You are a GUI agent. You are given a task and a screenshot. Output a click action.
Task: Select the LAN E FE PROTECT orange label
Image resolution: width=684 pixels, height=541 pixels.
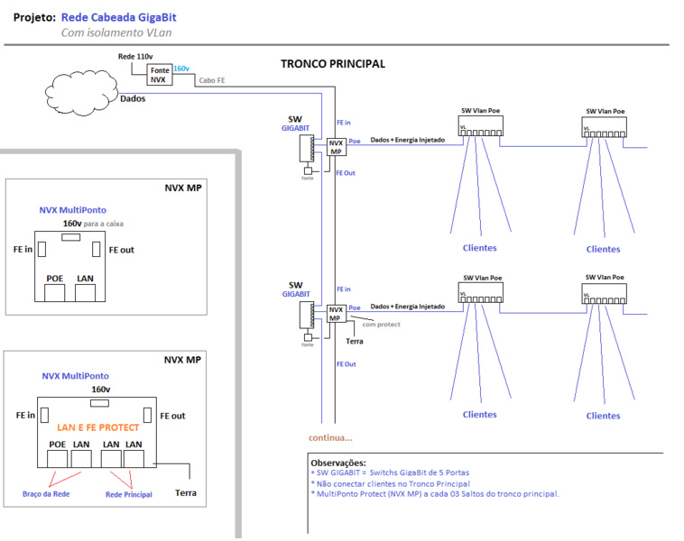pos(98,427)
